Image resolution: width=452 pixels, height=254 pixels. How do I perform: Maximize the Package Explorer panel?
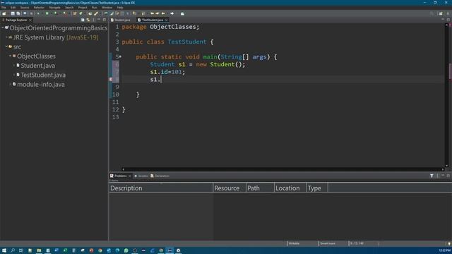coord(105,20)
